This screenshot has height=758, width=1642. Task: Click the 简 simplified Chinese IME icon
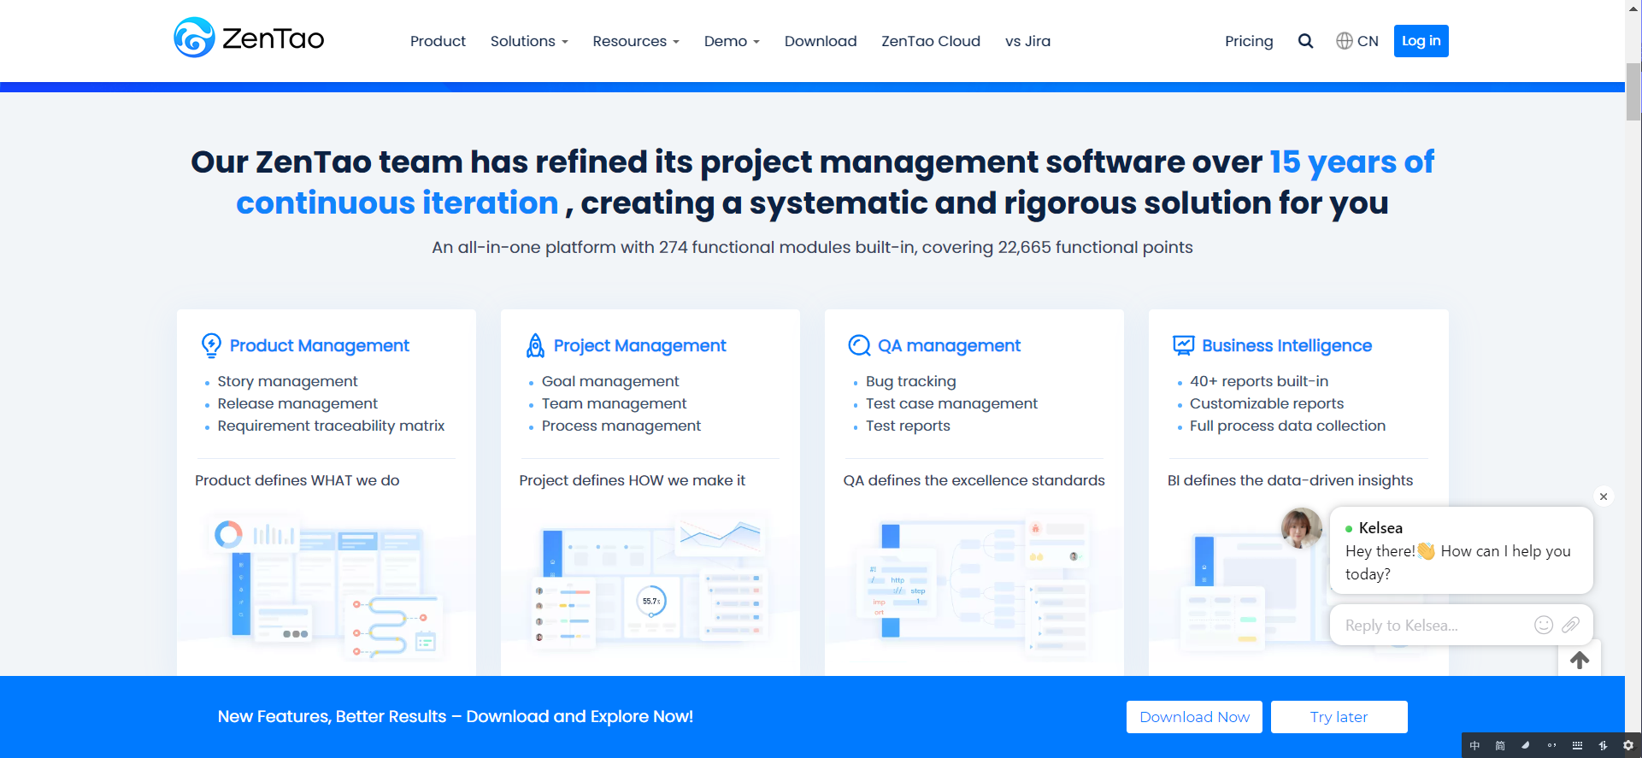pos(1500,745)
